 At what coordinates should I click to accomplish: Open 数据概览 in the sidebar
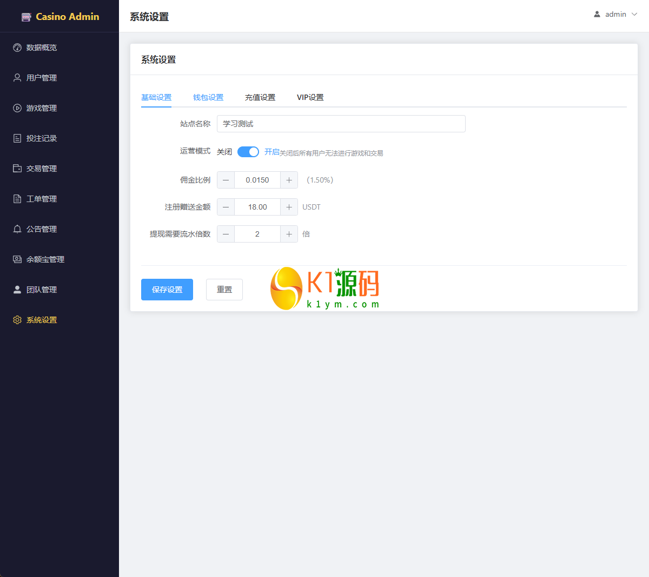point(59,48)
